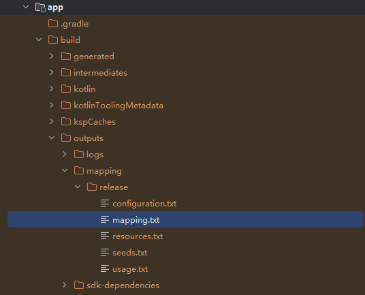Expand the kotlinToolingMetadata folder
This screenshot has width=365, height=295.
coord(52,105)
